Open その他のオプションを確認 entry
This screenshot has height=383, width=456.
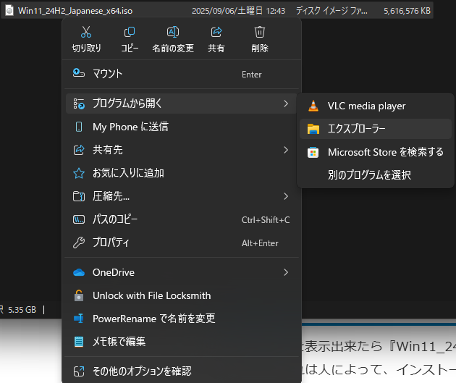coord(182,371)
